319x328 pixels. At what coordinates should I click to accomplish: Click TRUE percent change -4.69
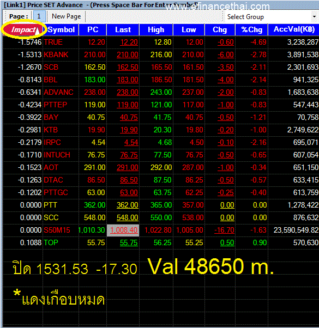tap(258, 42)
